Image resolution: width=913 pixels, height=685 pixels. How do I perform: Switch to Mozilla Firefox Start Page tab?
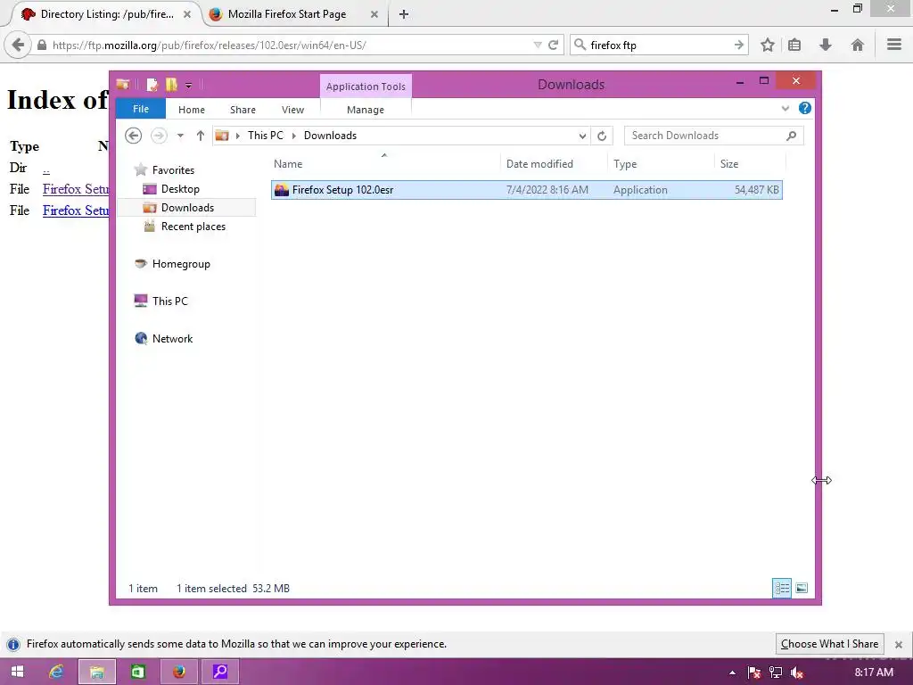(286, 14)
